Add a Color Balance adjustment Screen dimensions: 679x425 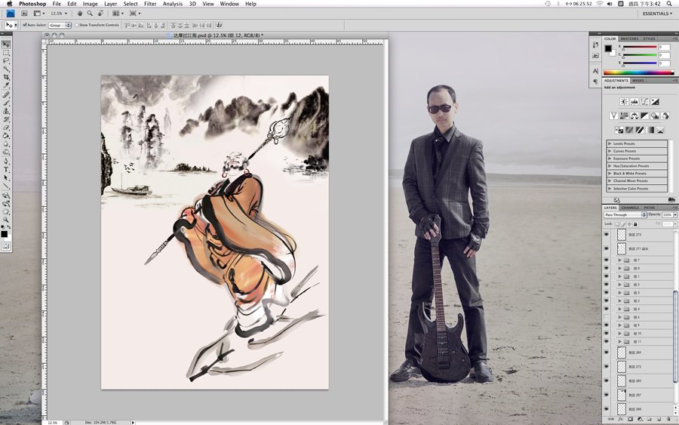(634, 115)
